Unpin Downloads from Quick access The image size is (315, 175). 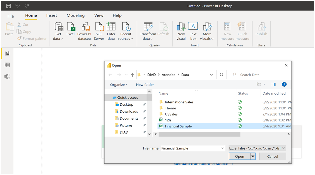(x=145, y=111)
